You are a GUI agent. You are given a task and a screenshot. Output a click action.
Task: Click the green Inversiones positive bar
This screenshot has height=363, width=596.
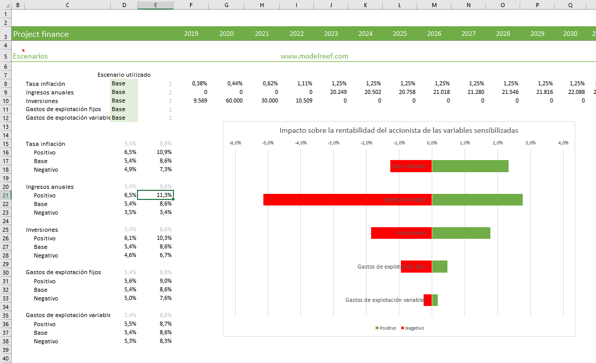pos(461,233)
